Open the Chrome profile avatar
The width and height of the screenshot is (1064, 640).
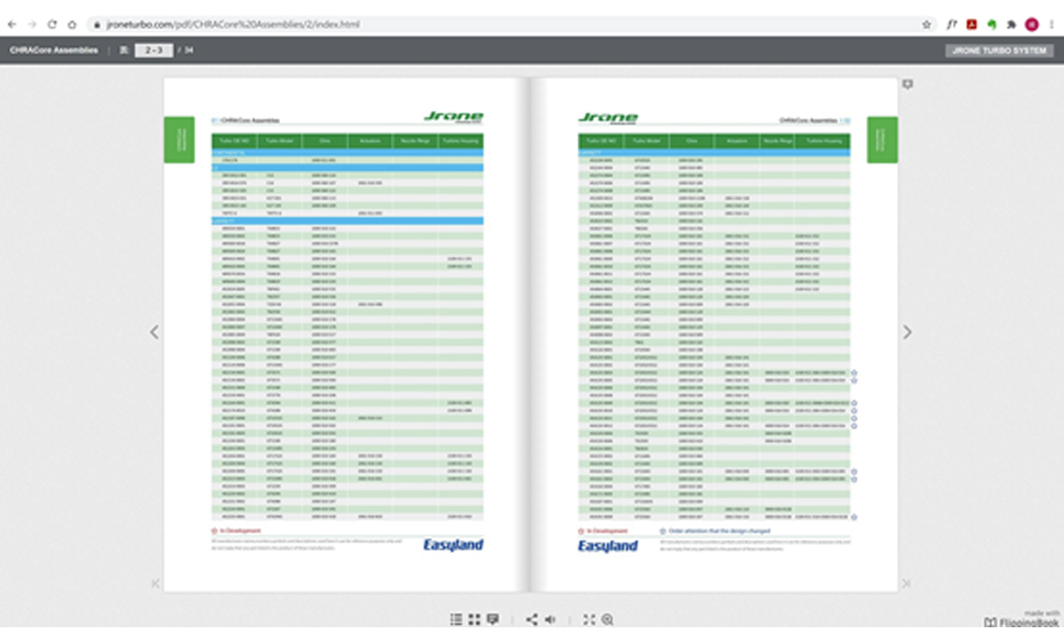coord(1031,25)
